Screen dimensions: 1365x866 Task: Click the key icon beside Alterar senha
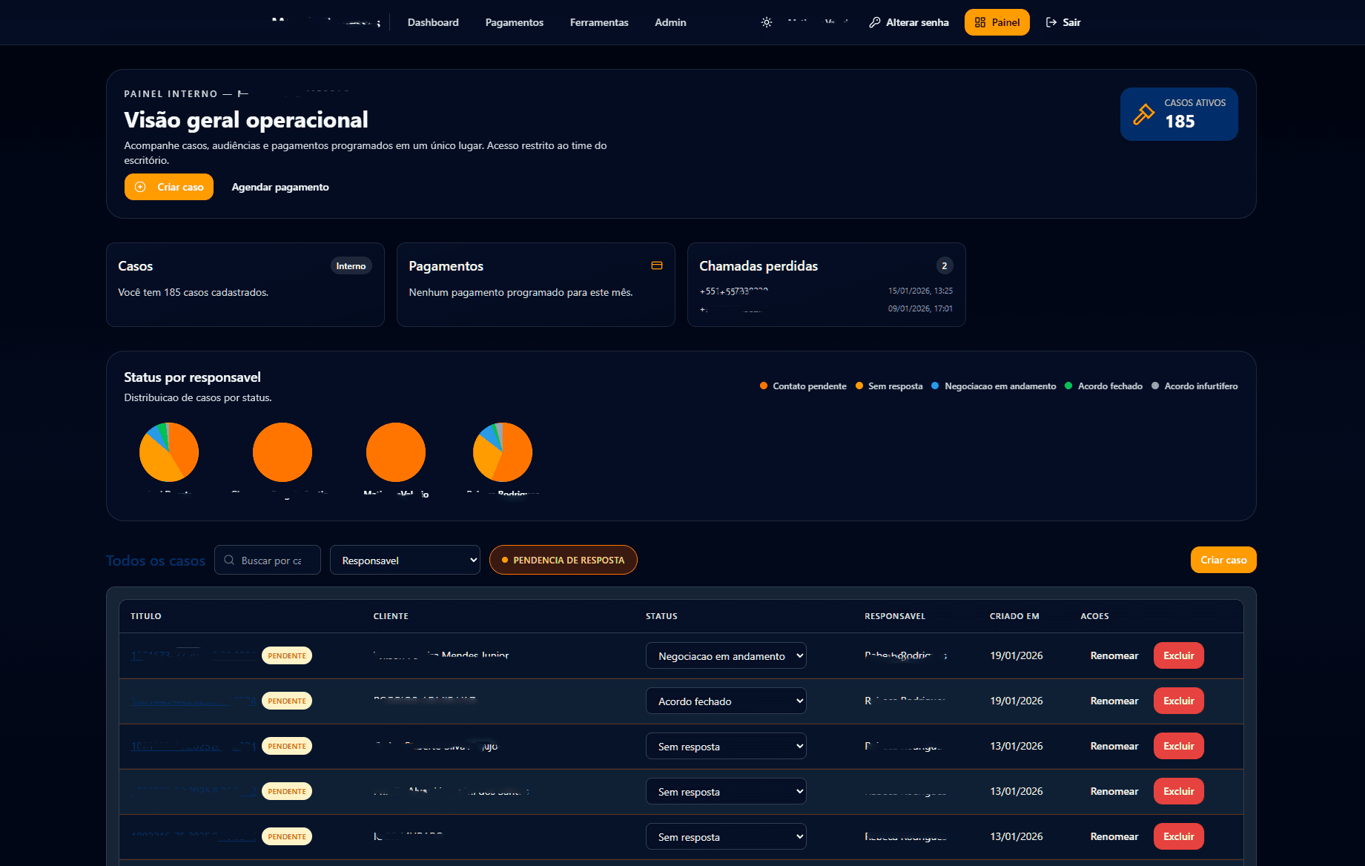tap(875, 22)
